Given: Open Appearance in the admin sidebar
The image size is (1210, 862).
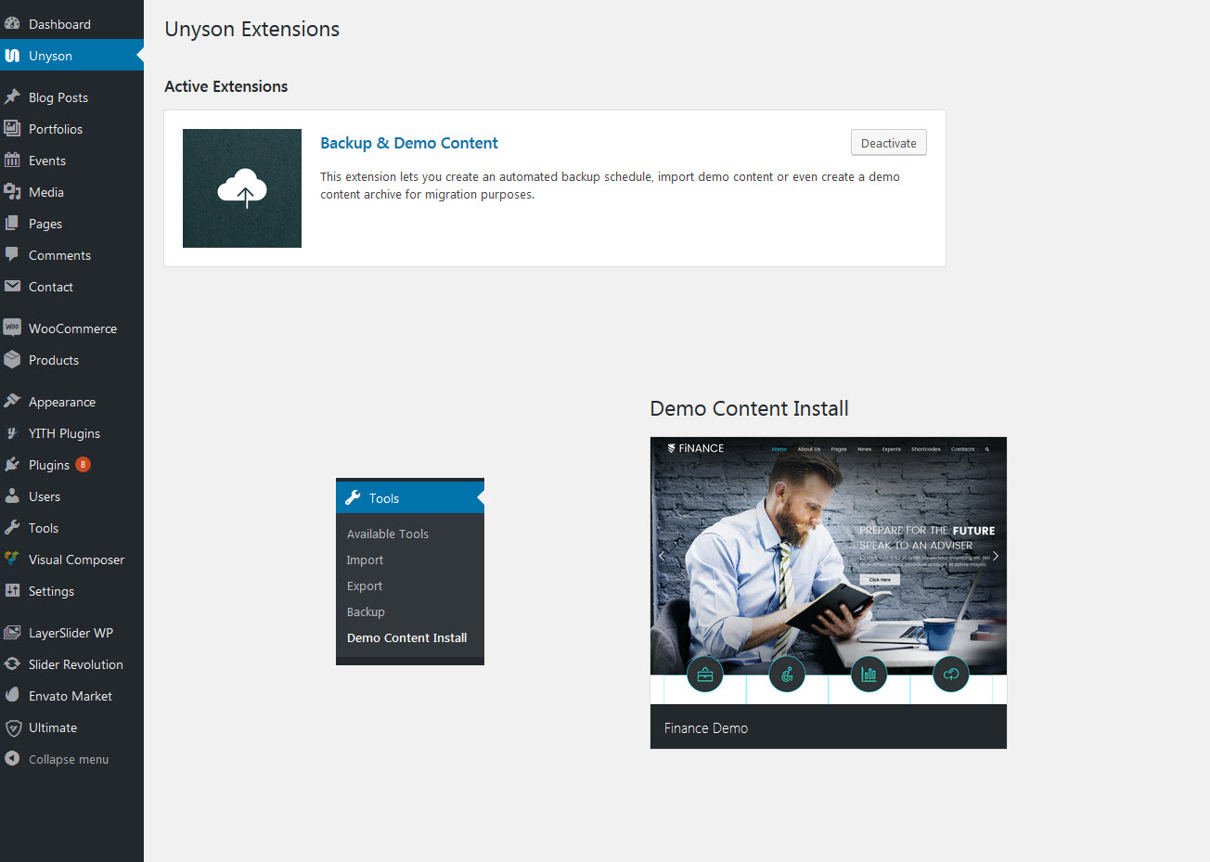Looking at the screenshot, I should click(61, 402).
